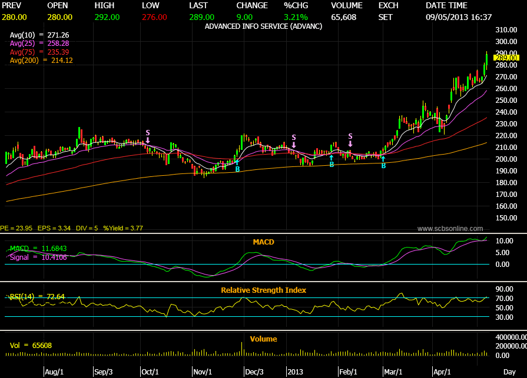Click the Nov/1 date label
Image resolution: width=527 pixels, height=378 pixels.
[203, 372]
